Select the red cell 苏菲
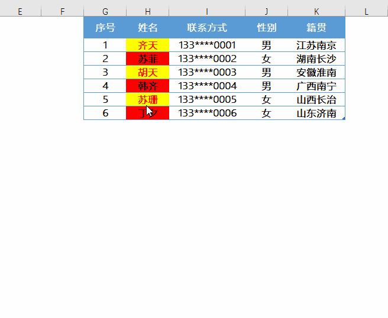This screenshot has height=318, width=388. coord(147,59)
